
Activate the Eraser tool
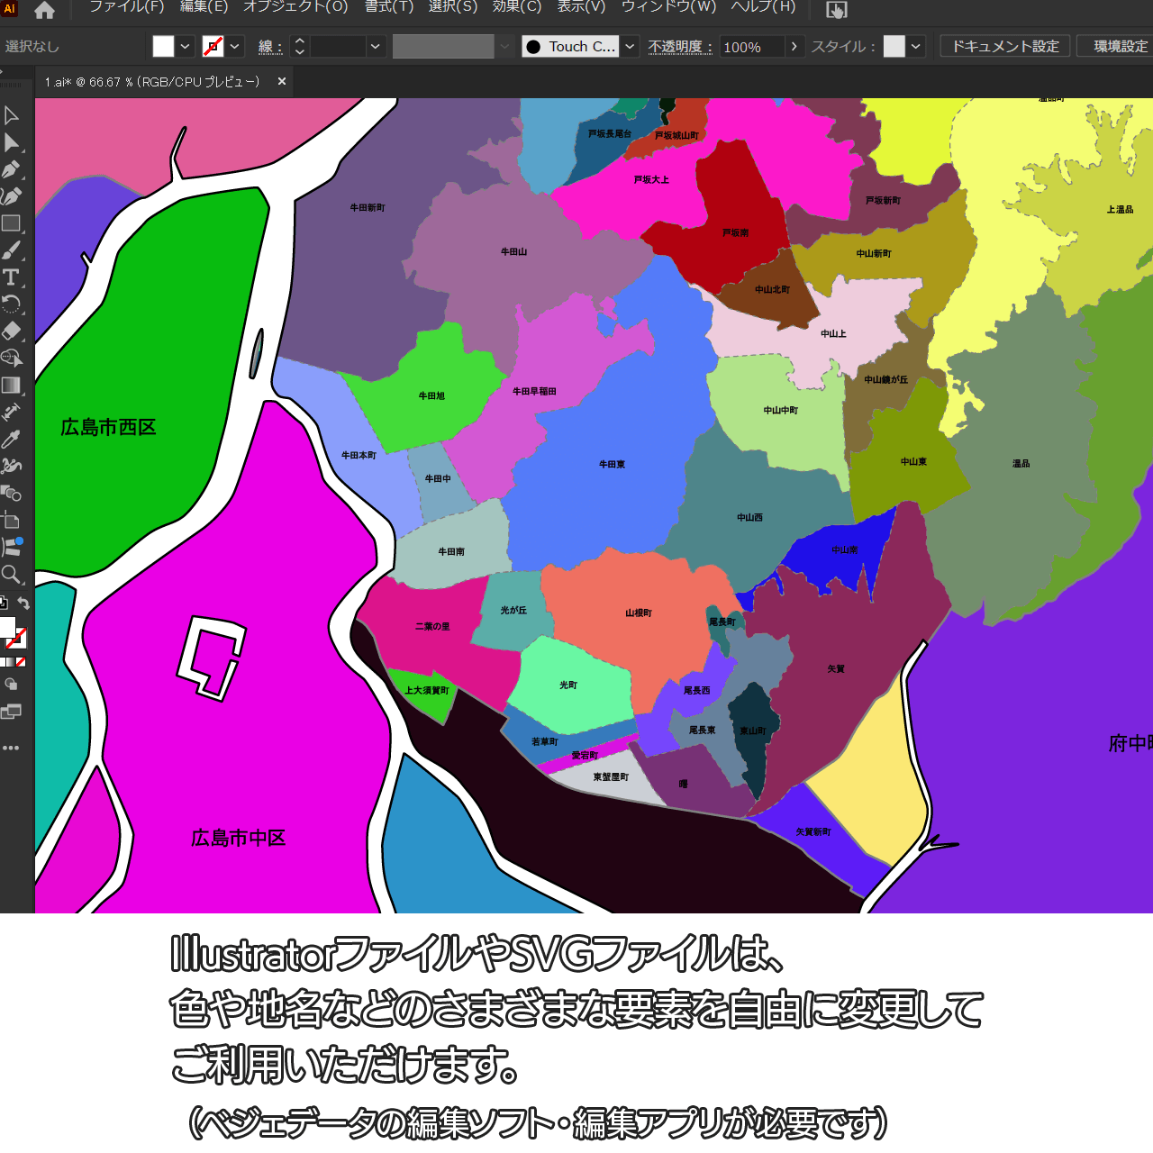[12, 331]
